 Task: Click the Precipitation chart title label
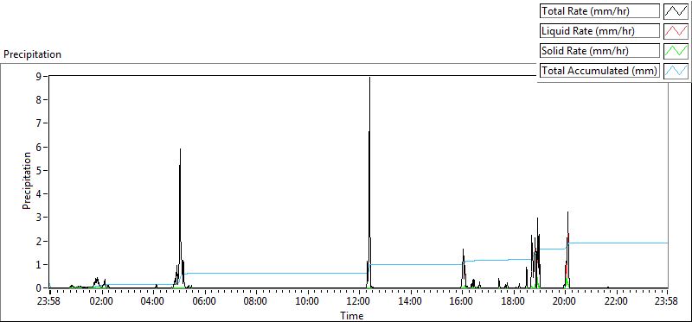pos(32,54)
